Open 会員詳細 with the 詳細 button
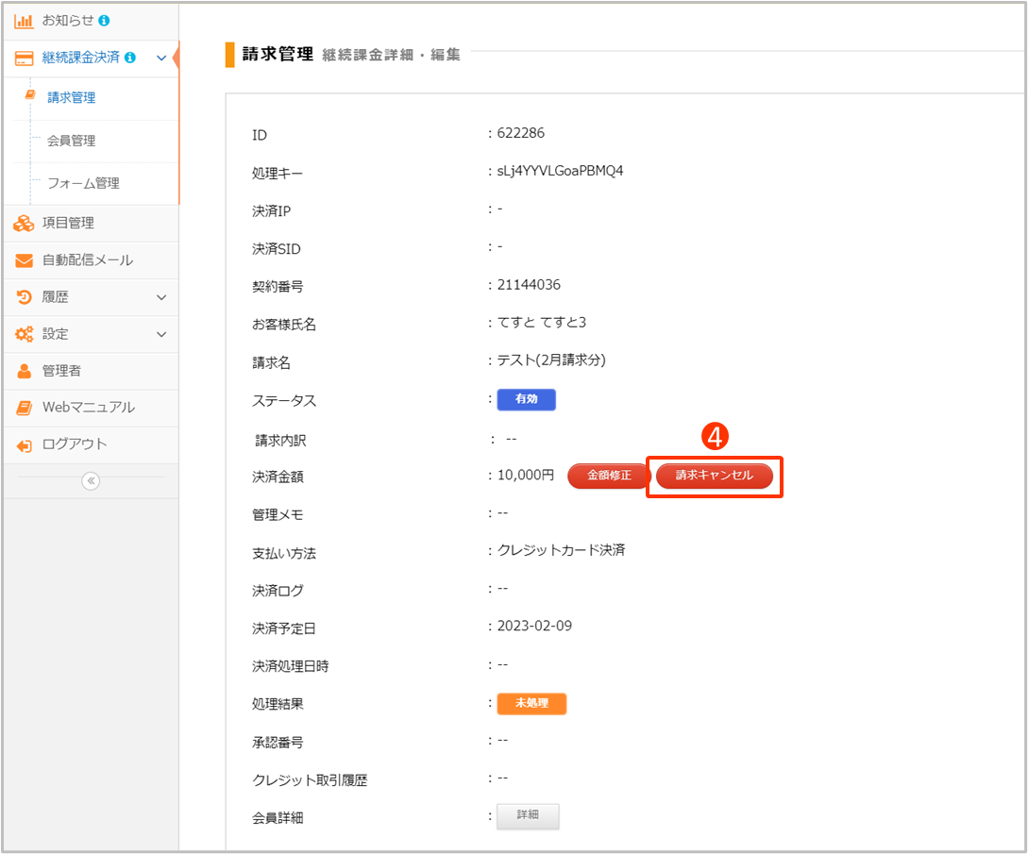The image size is (1028, 854). coord(528,815)
